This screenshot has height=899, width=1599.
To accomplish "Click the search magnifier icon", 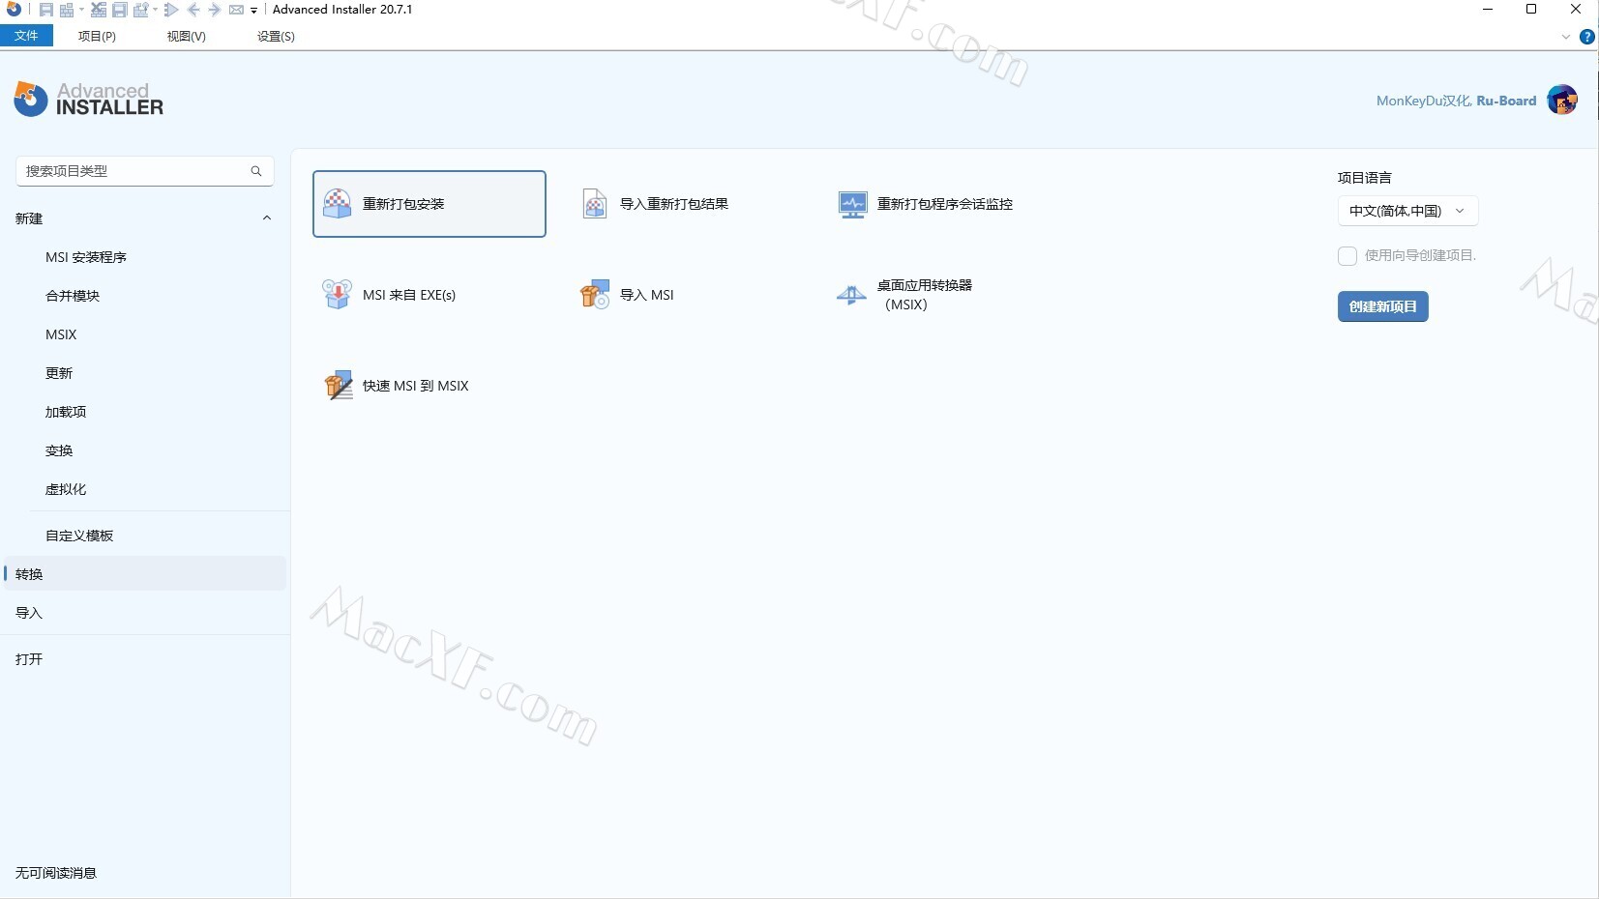I will point(256,171).
